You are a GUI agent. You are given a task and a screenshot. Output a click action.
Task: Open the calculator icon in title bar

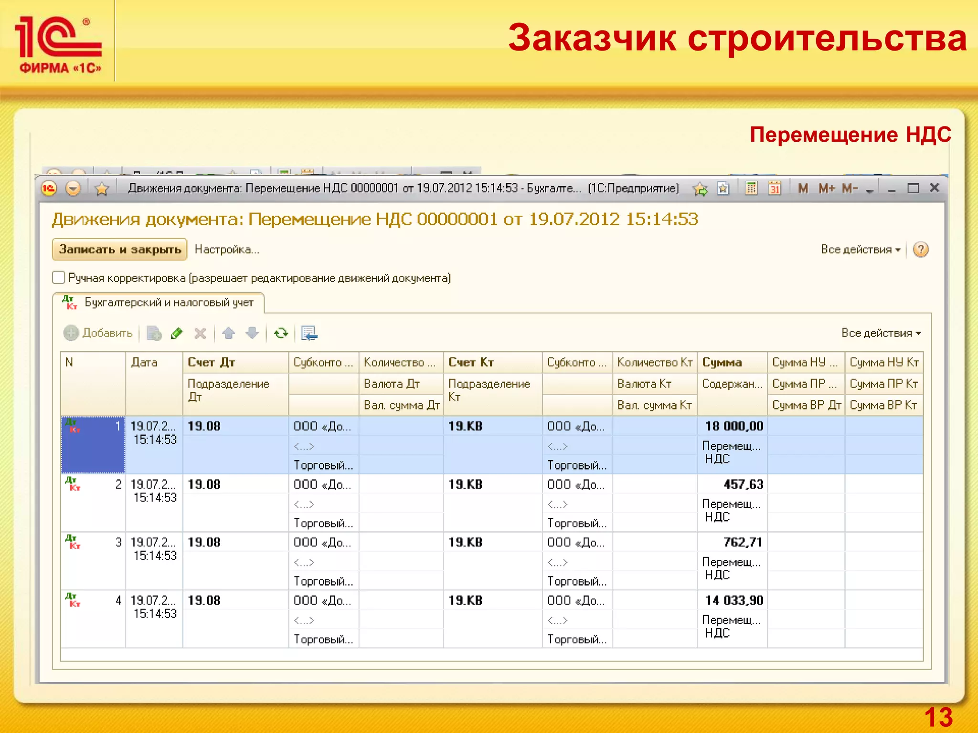pyautogui.click(x=751, y=188)
